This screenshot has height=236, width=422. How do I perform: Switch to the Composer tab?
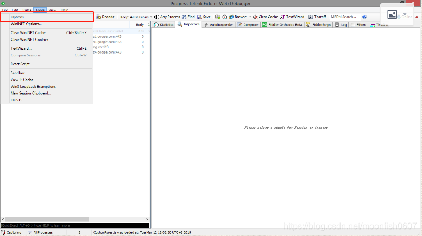pos(248,25)
